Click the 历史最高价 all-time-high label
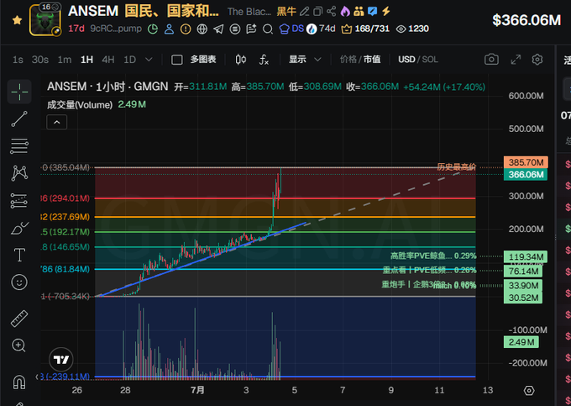Image resolution: width=571 pixels, height=406 pixels. 456,167
